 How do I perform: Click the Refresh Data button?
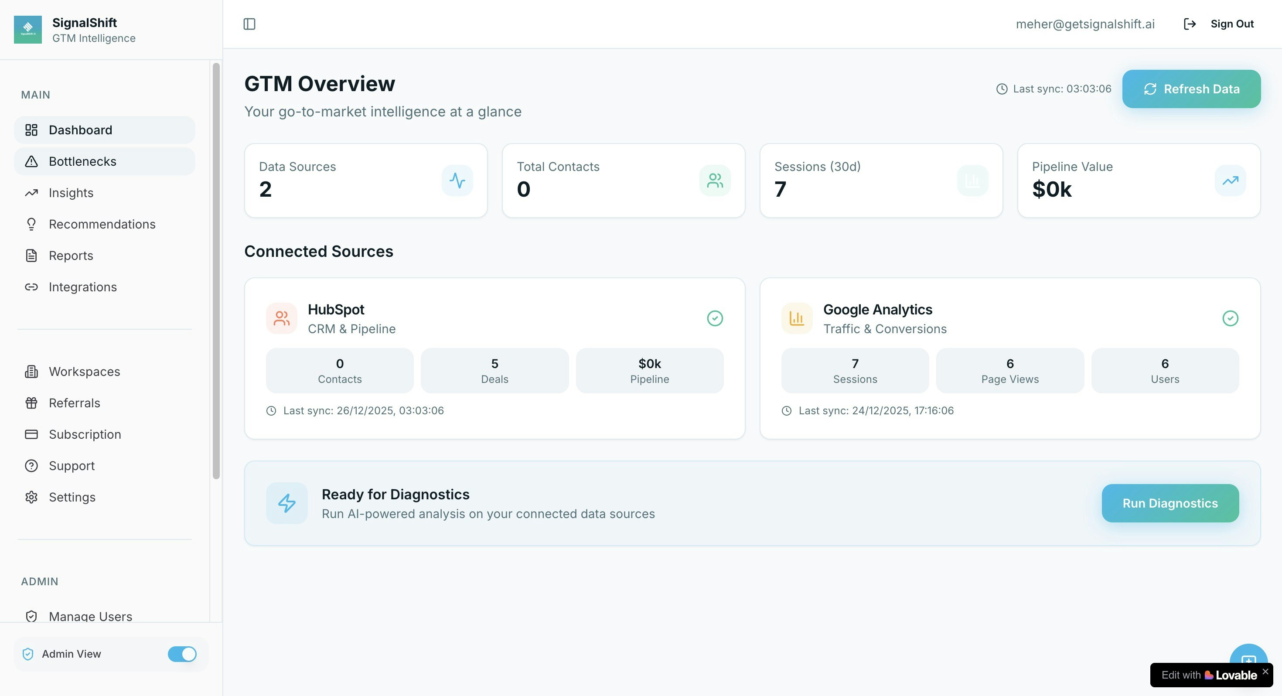pos(1191,89)
